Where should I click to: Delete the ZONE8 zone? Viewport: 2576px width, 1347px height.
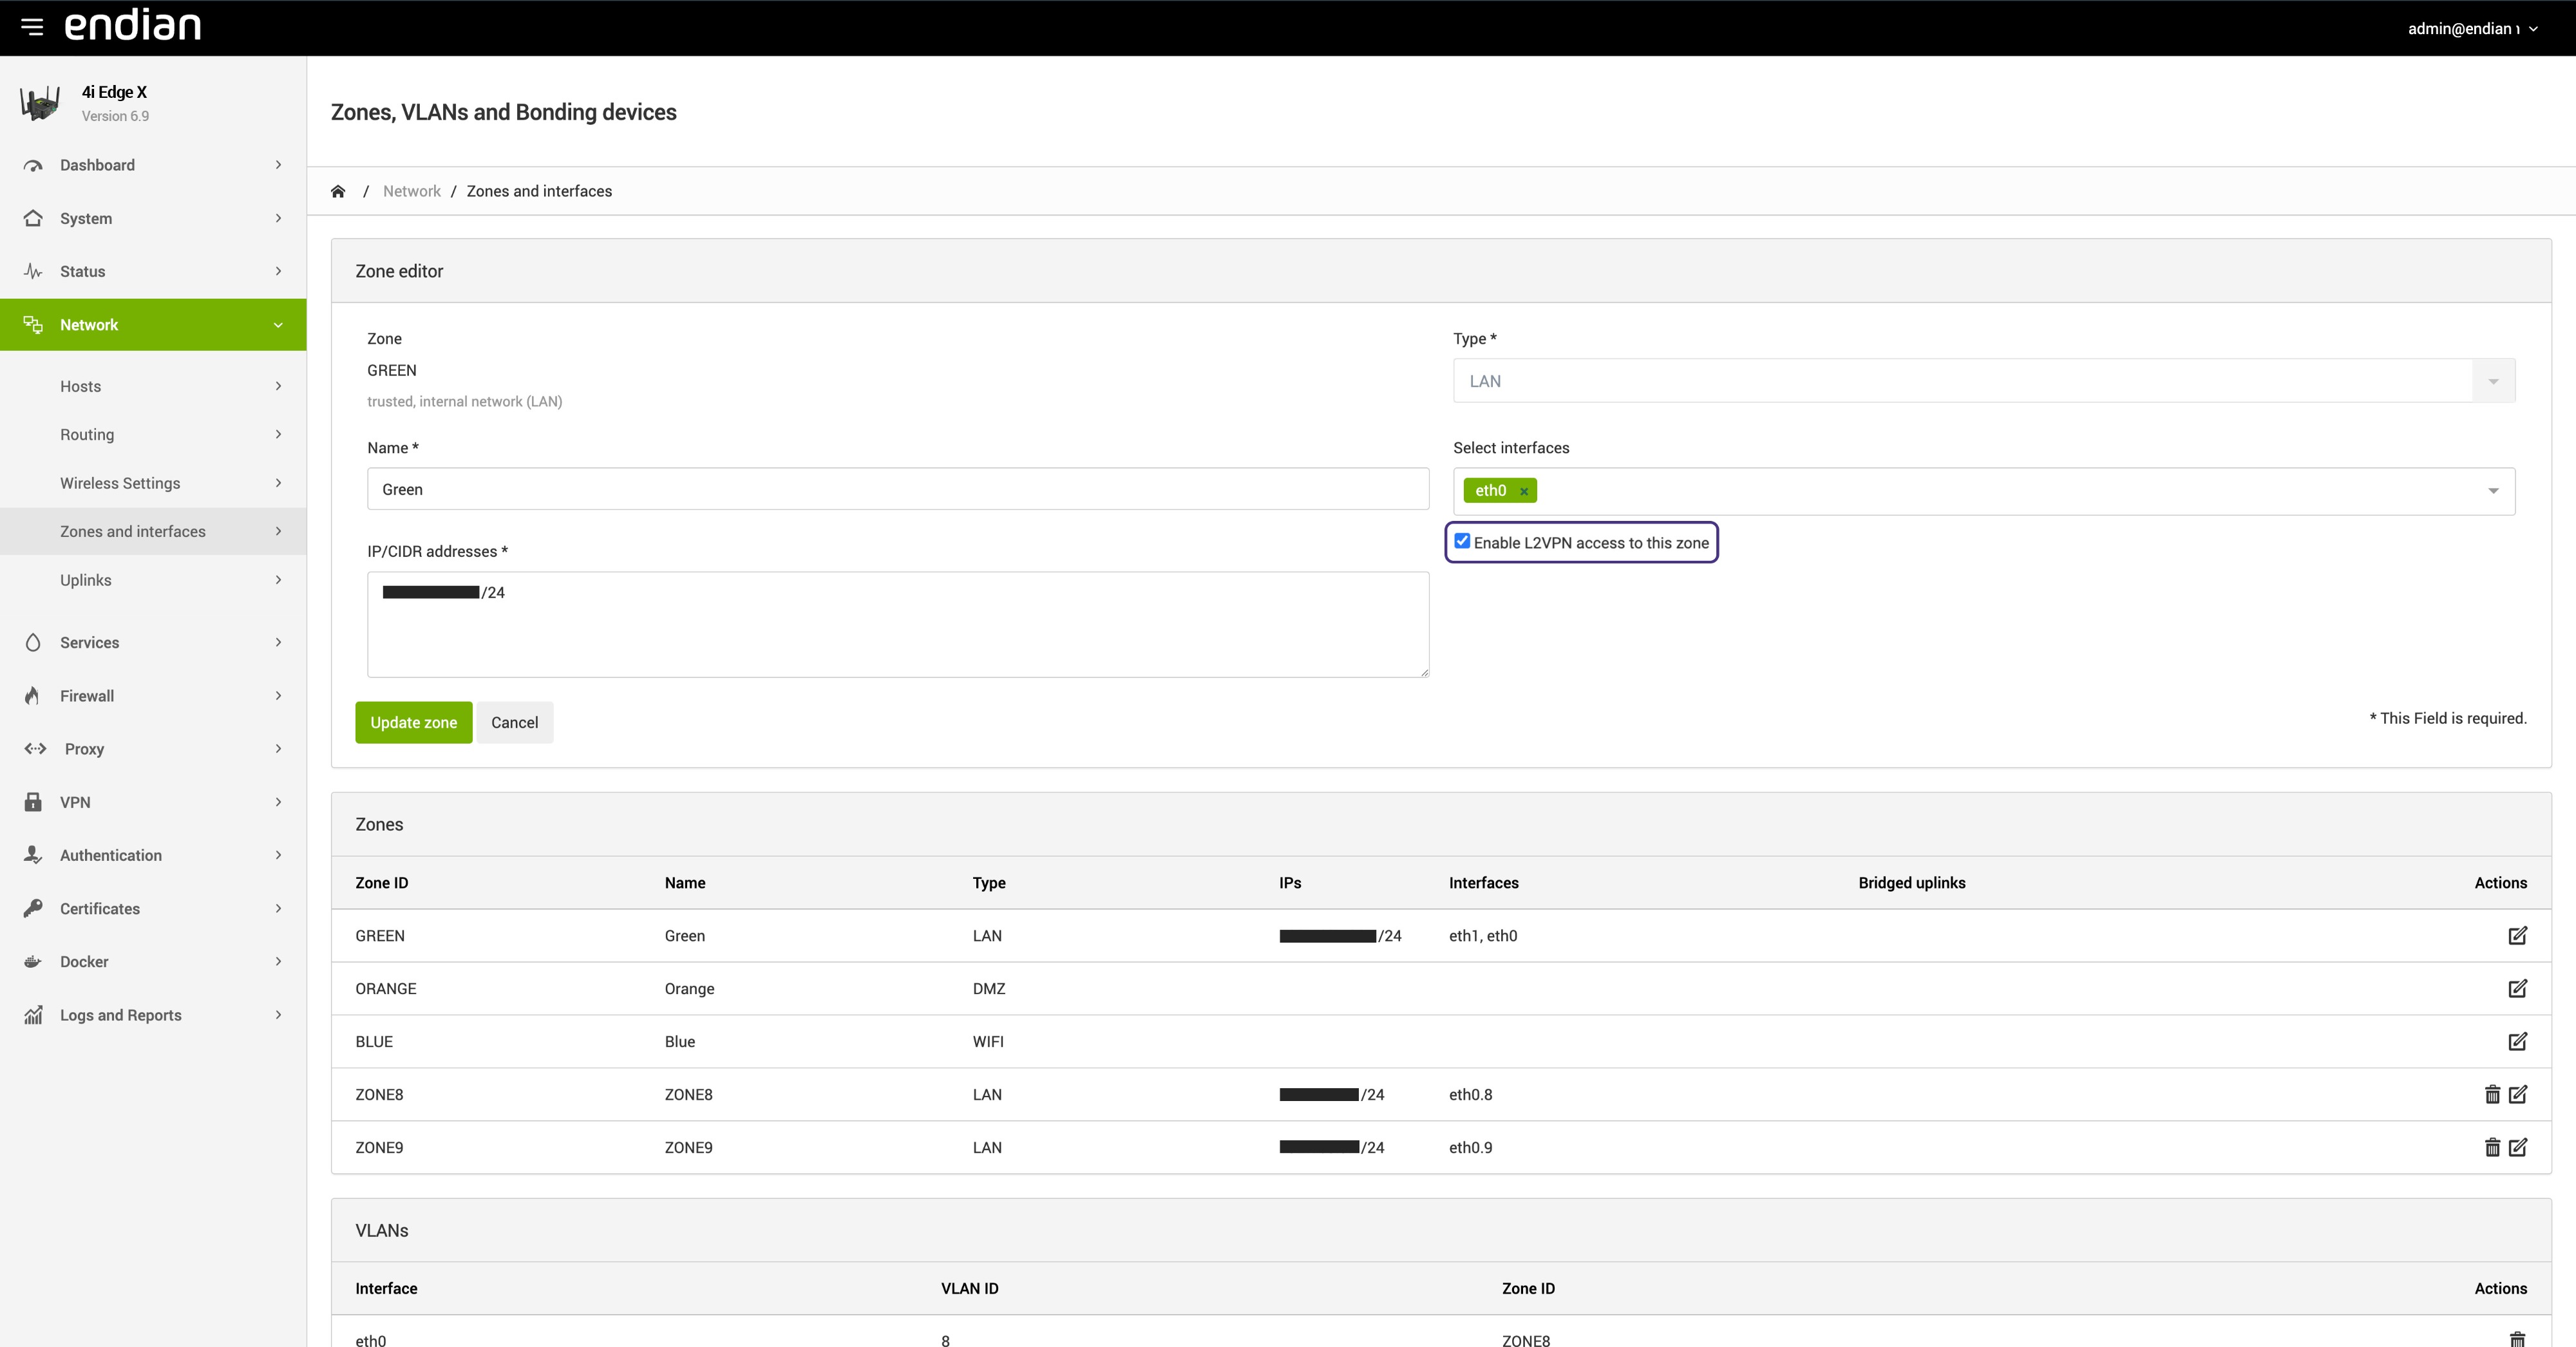point(2492,1095)
